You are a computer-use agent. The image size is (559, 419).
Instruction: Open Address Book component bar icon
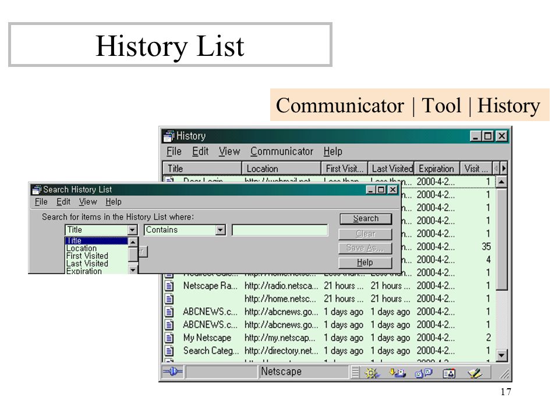[449, 373]
